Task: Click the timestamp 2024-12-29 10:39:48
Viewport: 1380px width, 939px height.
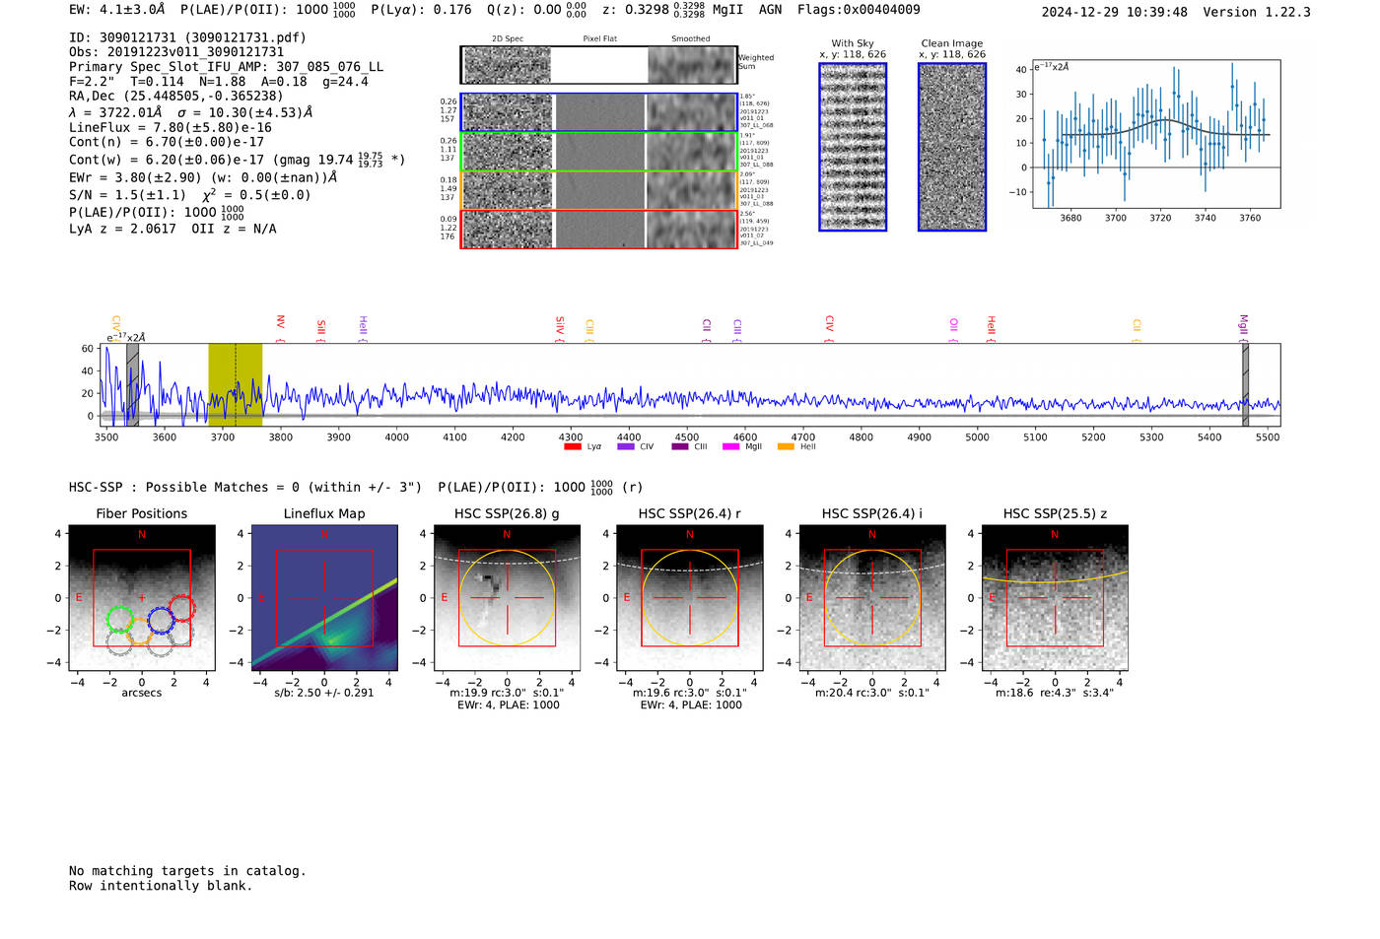Action: click(x=1115, y=12)
